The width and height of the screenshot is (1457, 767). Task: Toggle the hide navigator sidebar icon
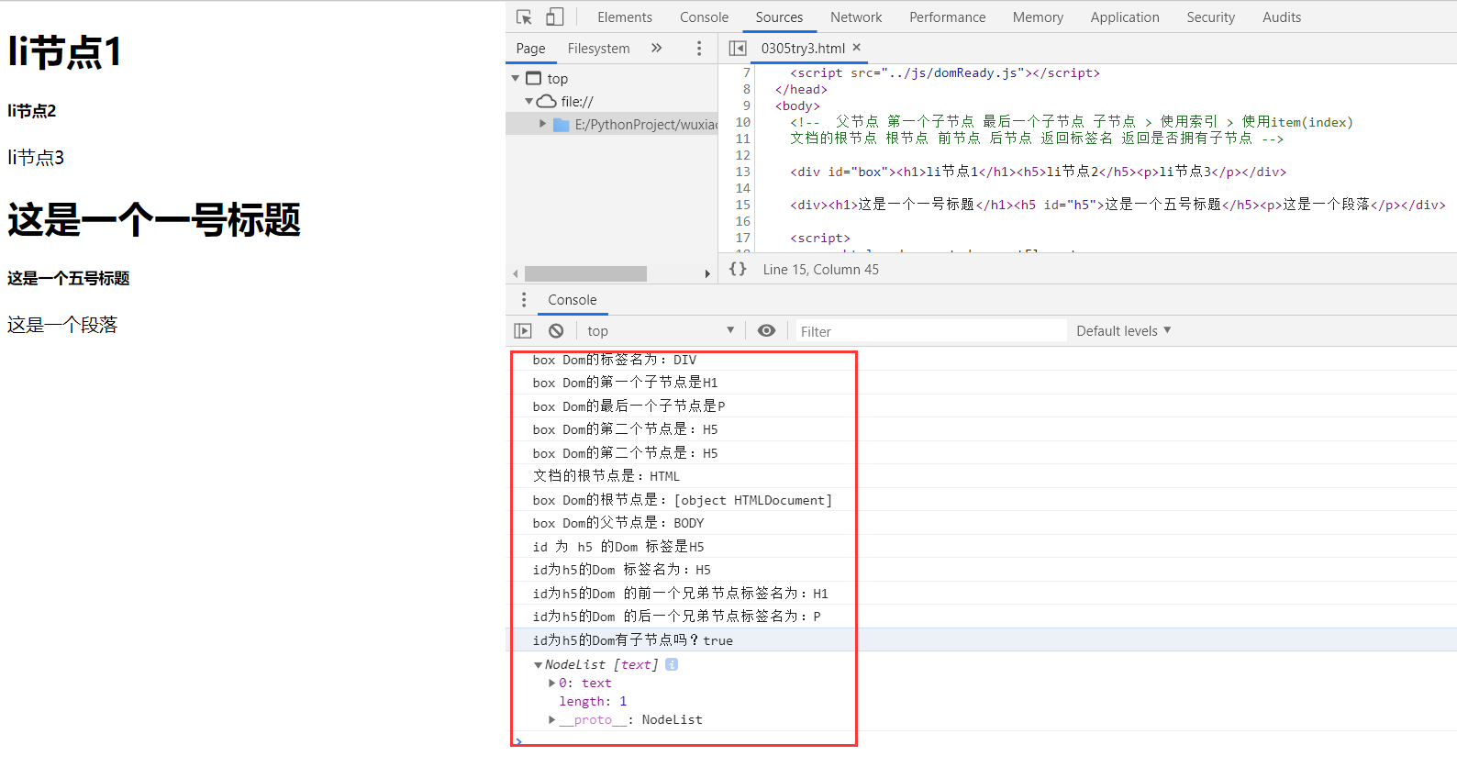pyautogui.click(x=737, y=49)
